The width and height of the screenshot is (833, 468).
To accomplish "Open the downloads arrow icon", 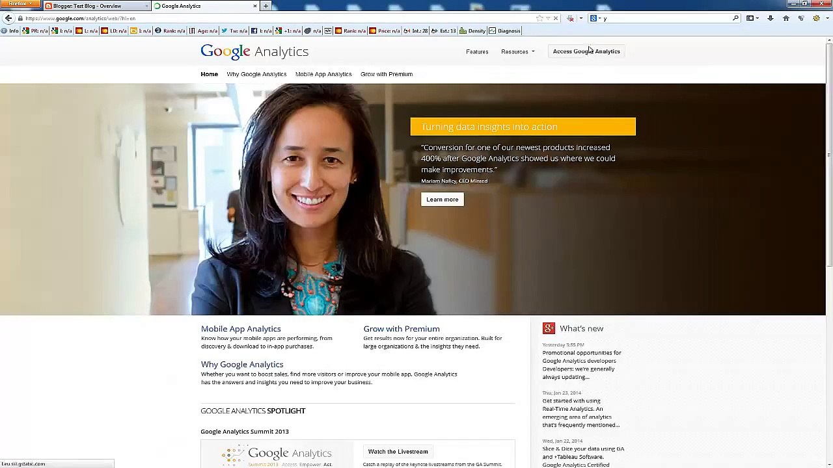I will (x=771, y=18).
